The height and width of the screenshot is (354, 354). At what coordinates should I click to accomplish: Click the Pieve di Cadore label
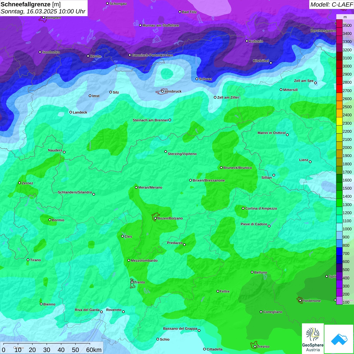click(x=254, y=224)
